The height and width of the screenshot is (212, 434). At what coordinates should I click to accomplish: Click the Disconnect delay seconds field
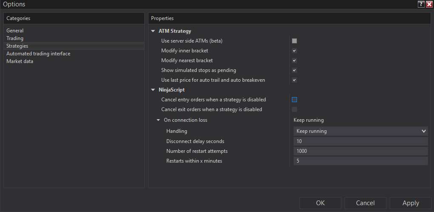[360, 141]
